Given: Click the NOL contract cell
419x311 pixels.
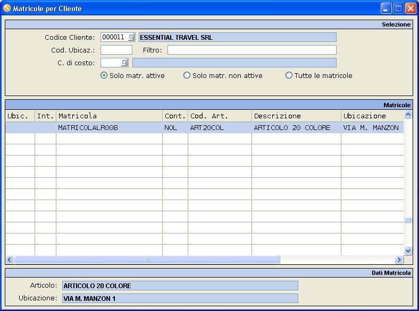Looking at the screenshot, I should coord(175,128).
